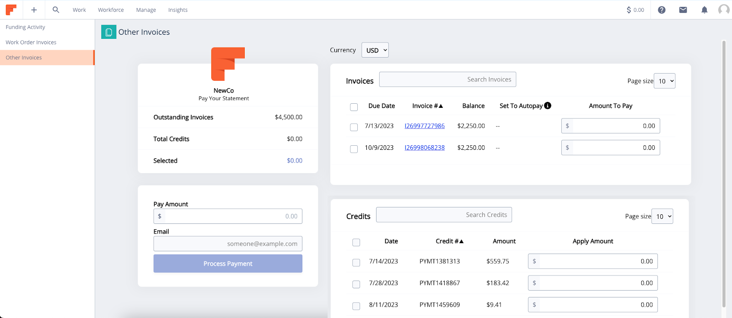The width and height of the screenshot is (732, 318).
Task: Click the Pay Amount input field
Action: point(228,216)
